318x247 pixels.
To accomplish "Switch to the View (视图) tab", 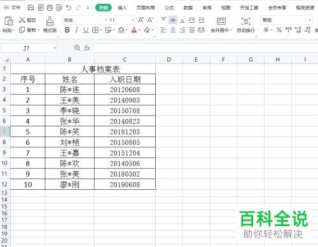I will 226,8.
